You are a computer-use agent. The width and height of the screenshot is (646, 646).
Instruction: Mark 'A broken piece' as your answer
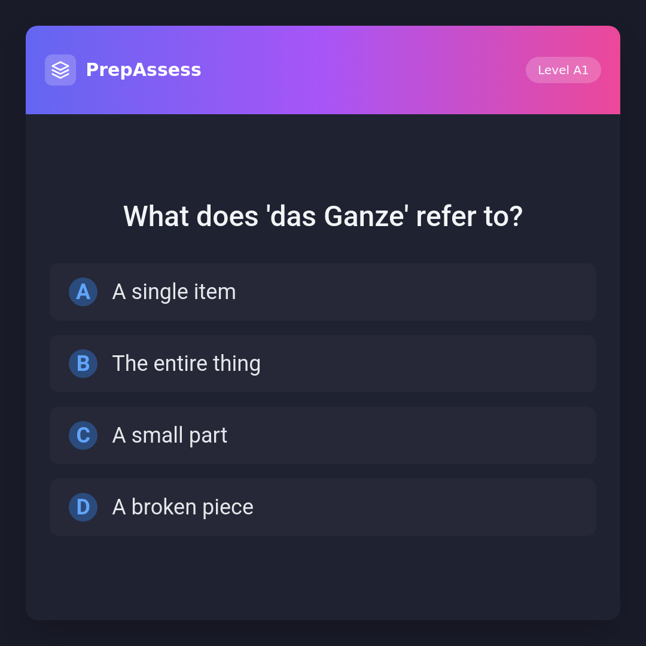[182, 507]
